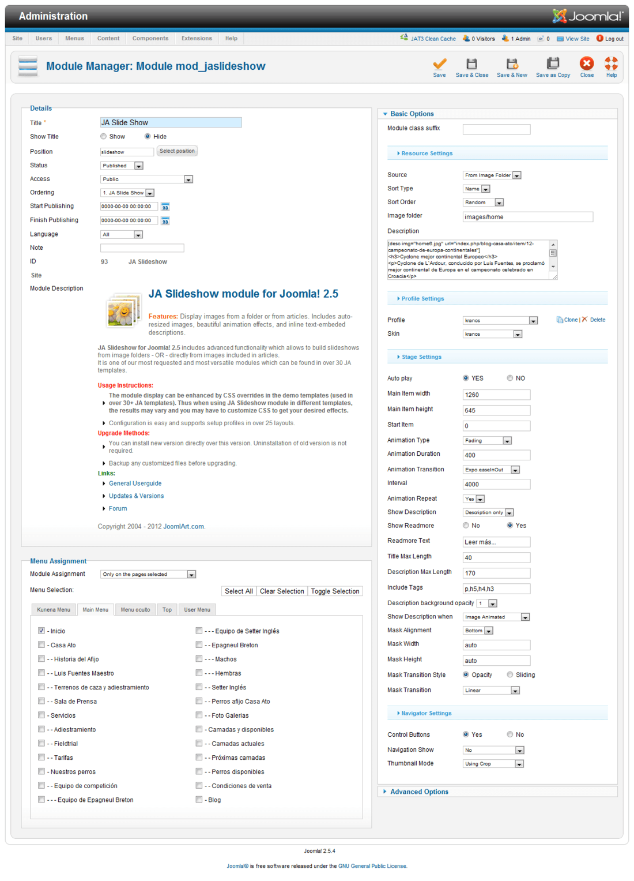Open the Ordering dropdown

pyautogui.click(x=127, y=193)
